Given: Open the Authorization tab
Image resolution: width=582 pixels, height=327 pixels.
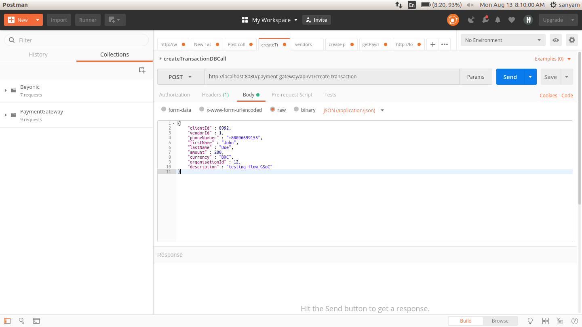Looking at the screenshot, I should tap(175, 94).
